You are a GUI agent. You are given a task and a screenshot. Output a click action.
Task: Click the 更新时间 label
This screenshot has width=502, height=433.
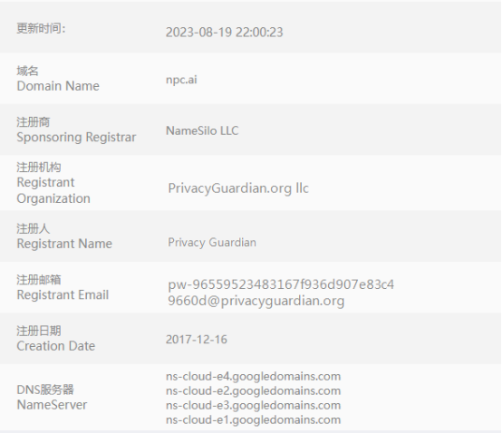coord(41,28)
